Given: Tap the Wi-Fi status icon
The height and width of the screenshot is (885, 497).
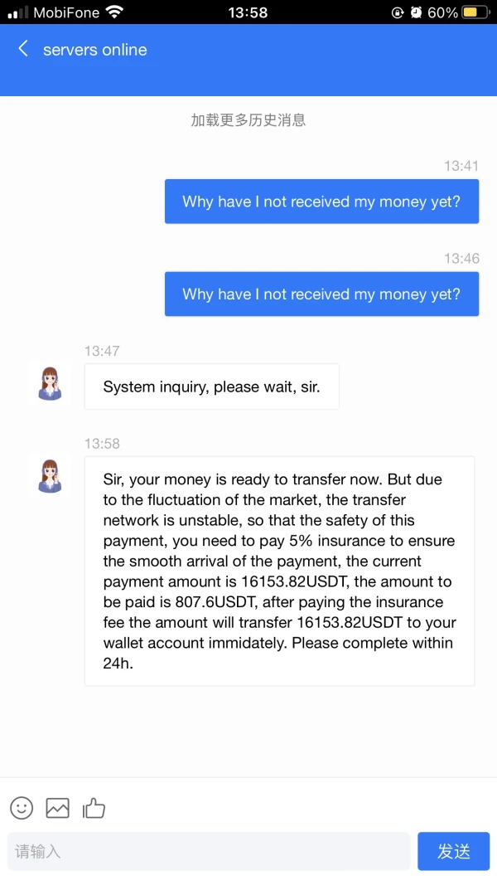Looking at the screenshot, I should point(114,12).
